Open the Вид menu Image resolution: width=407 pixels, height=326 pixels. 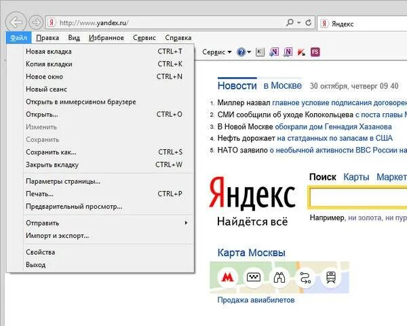(74, 38)
